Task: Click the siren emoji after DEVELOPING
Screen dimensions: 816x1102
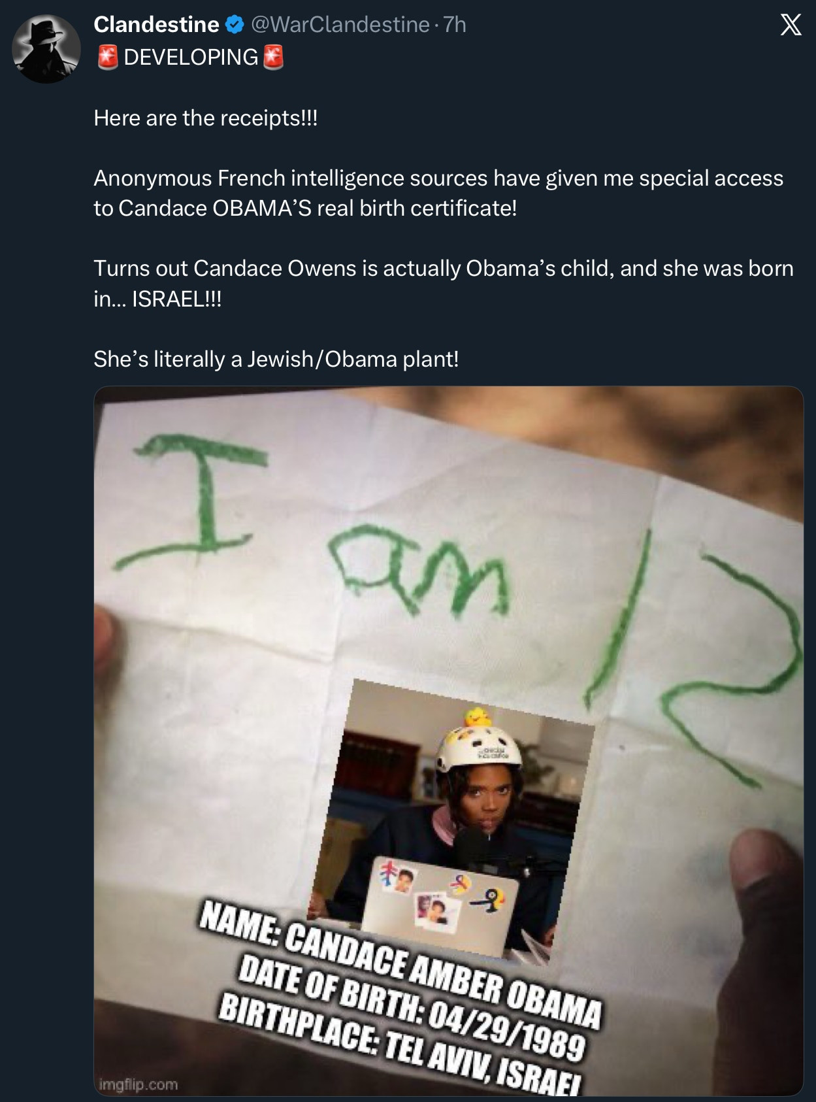Action: [x=273, y=58]
